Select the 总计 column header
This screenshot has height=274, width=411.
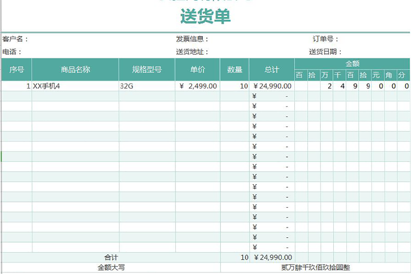tap(272, 69)
